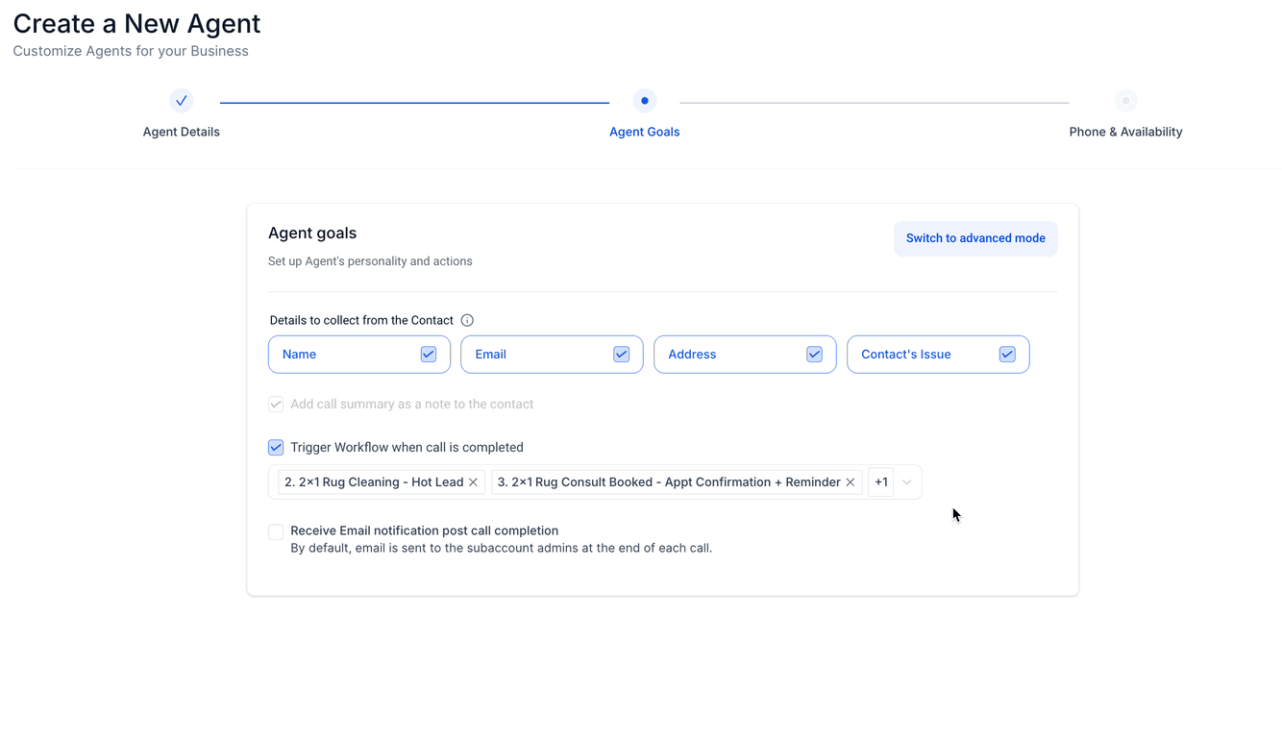Click the Phone & Availability step circle
The width and height of the screenshot is (1282, 739).
1126,100
